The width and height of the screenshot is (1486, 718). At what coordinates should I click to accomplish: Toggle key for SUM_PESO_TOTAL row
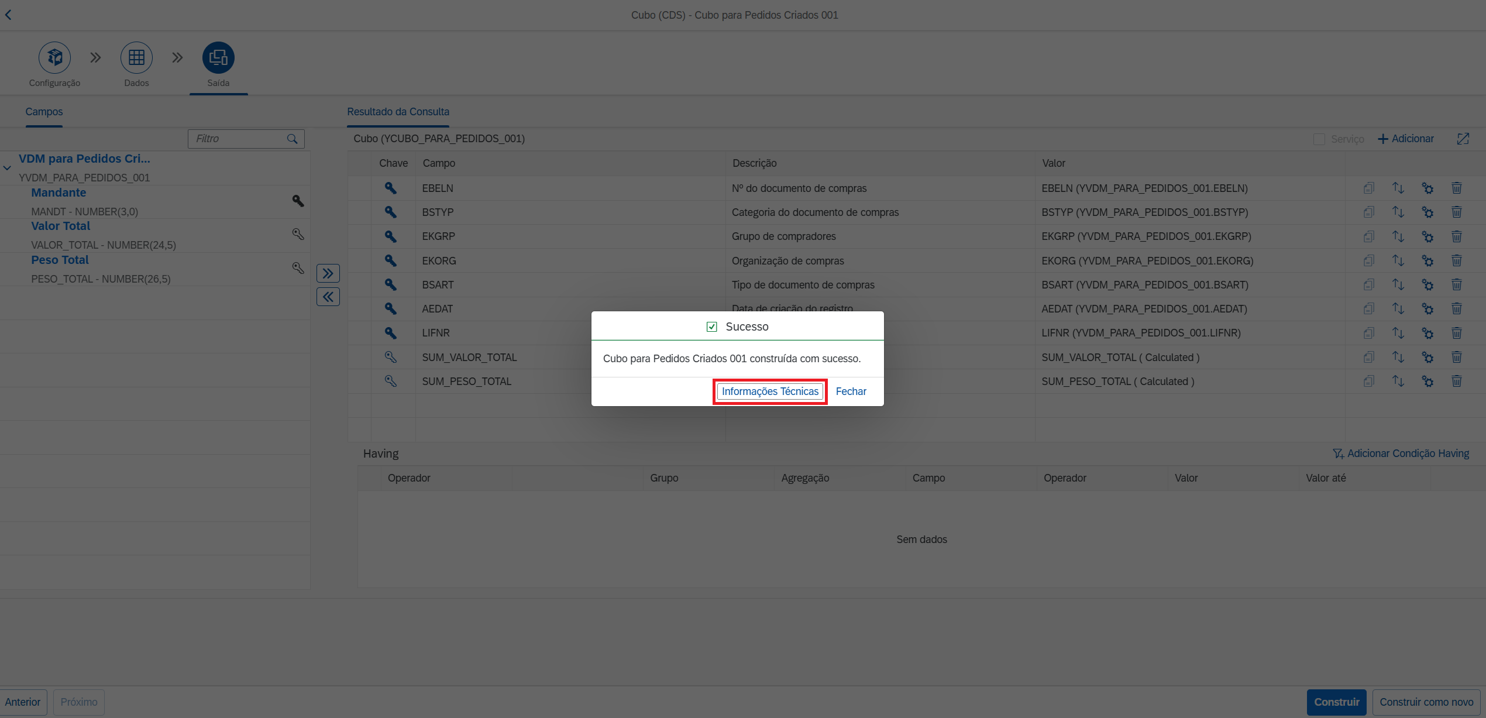coord(390,382)
